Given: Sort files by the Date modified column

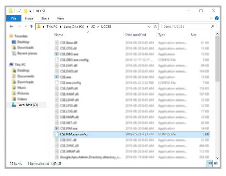Looking at the screenshot, I should (135, 35).
